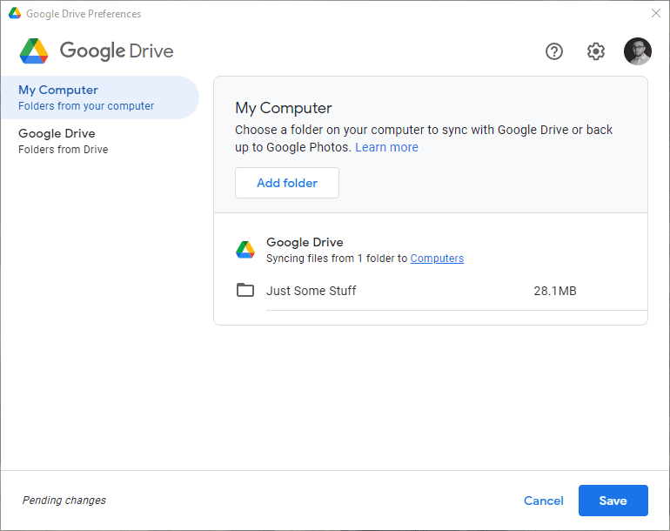Click the Drive icon beside the syncing status
The image size is (670, 531).
tap(245, 250)
